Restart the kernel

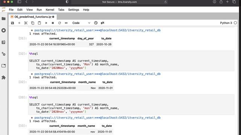click(59, 23)
